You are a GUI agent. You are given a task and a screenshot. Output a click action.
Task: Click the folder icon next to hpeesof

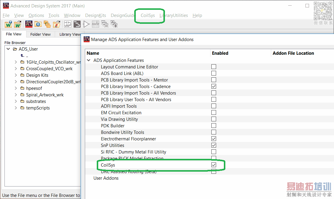(22, 88)
